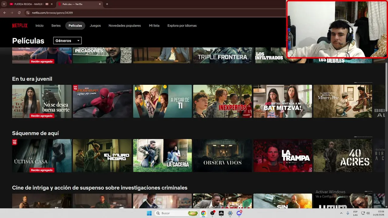Open Mi lista in navigation
The height and width of the screenshot is (218, 388).
(154, 26)
